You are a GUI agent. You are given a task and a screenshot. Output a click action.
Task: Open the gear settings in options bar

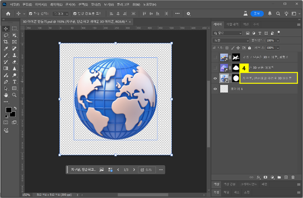click(x=188, y=13)
